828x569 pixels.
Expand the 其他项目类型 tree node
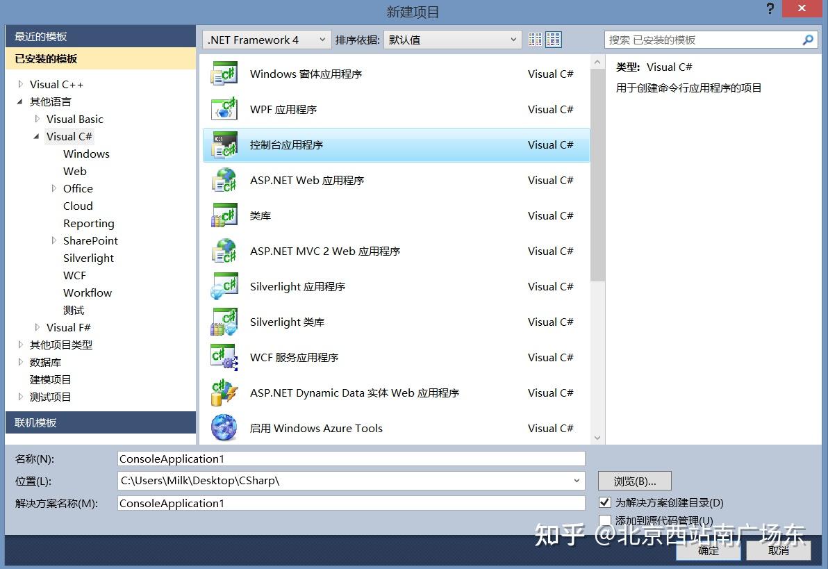coord(21,345)
